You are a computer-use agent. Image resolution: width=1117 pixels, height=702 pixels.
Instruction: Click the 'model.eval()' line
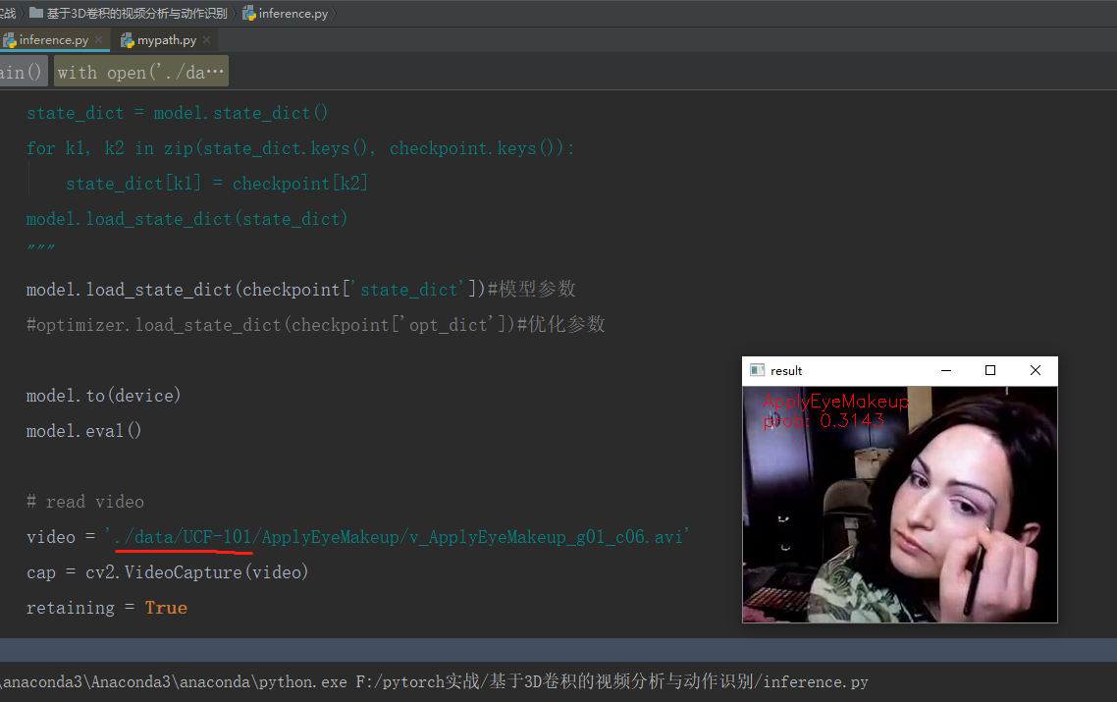(84, 431)
